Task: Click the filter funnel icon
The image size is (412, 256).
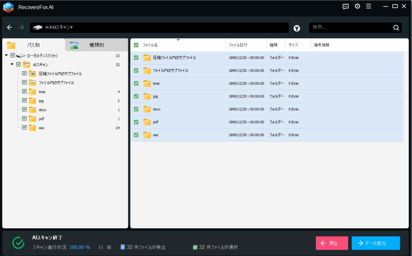Action: pos(297,28)
